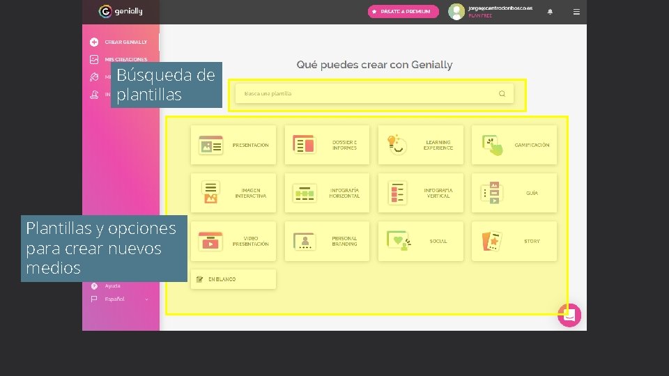This screenshot has height=376, width=669.
Task: Click the stamp icon in the sidebar
Action: (94, 95)
